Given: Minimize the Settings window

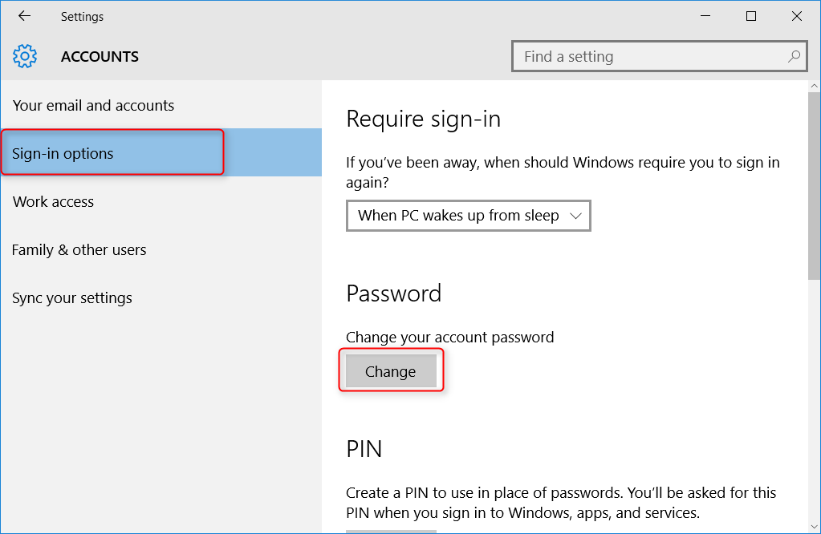Looking at the screenshot, I should tap(705, 16).
